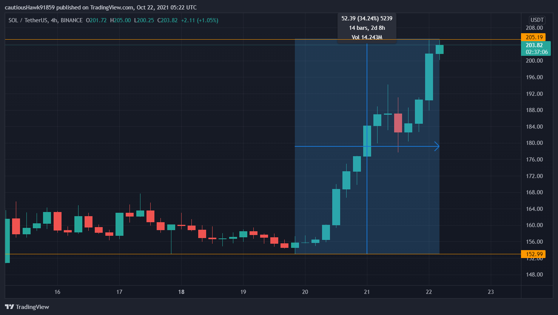Click the 160.00 price scale label
Viewport: 558px width, 315px height.
point(534,225)
